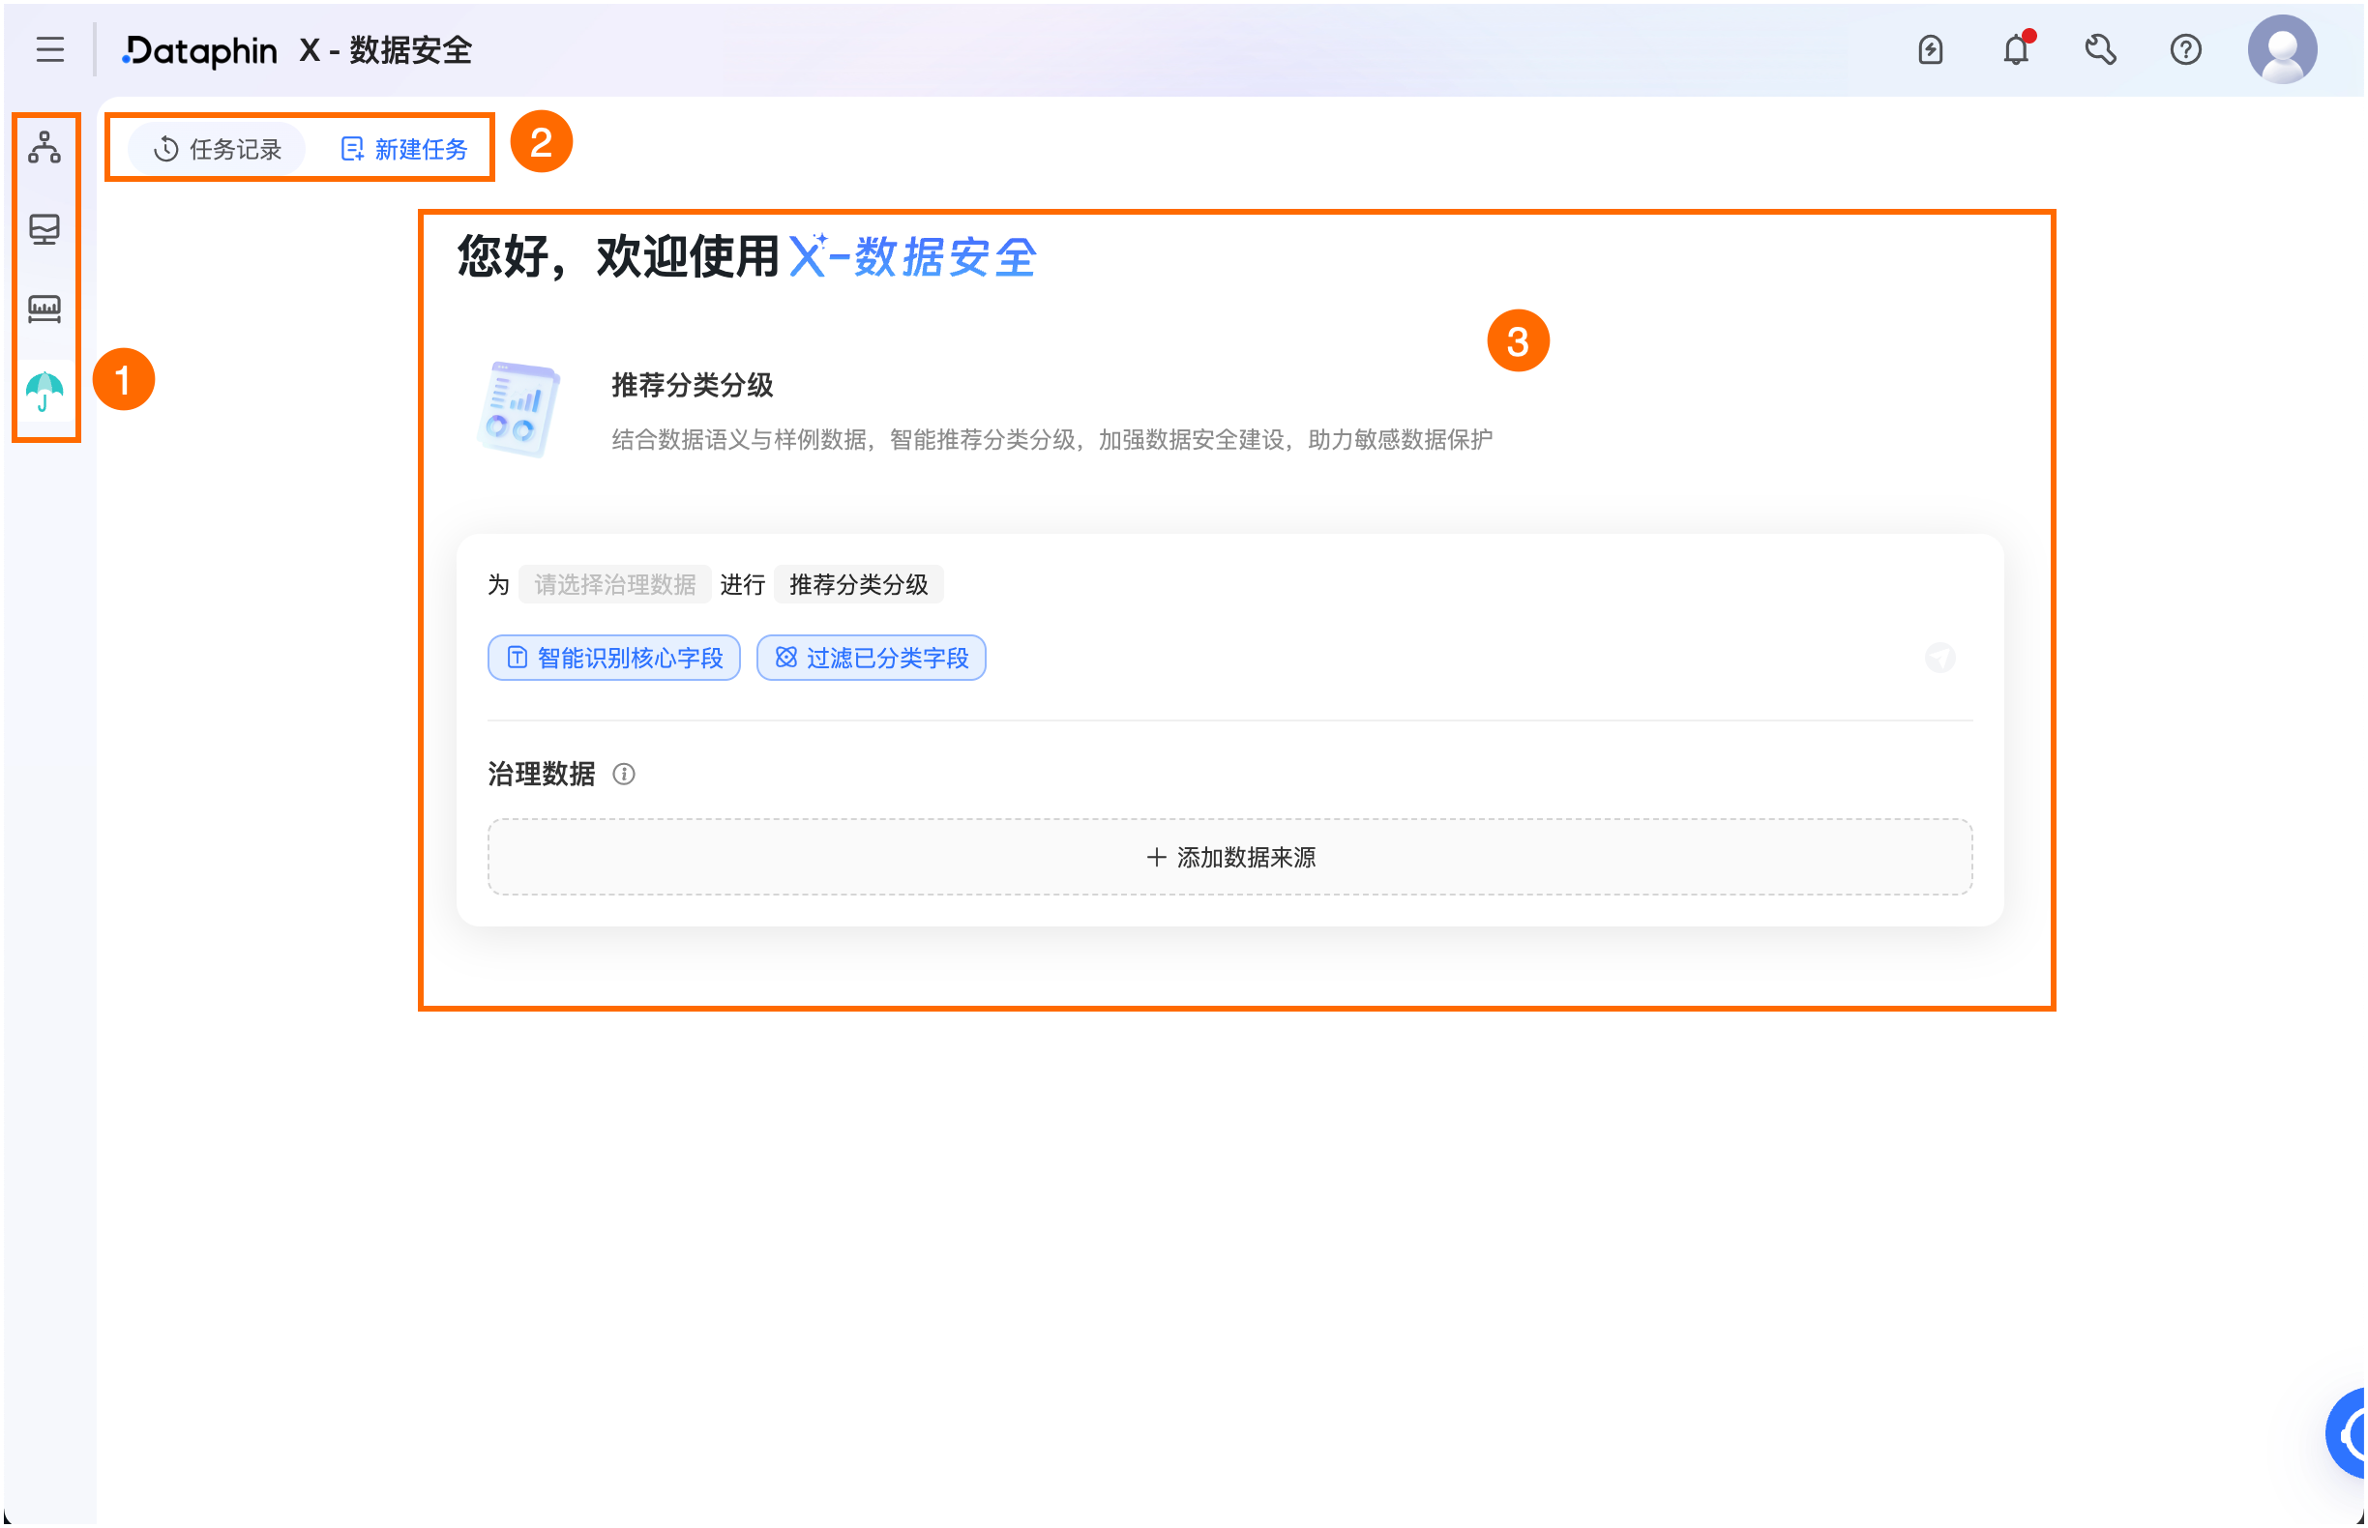Click the Dataphin logo
This screenshot has height=1528, width=2368.
199,50
